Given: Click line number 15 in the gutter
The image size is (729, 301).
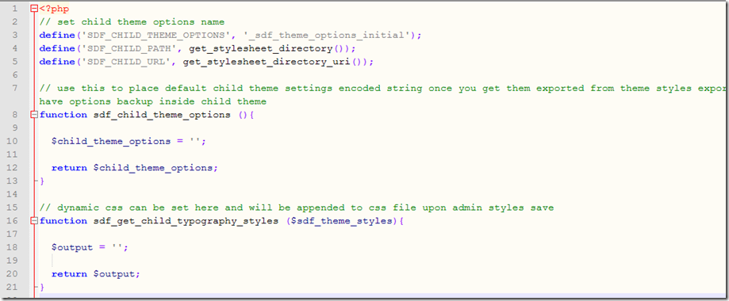Looking at the screenshot, I should pos(13,208).
